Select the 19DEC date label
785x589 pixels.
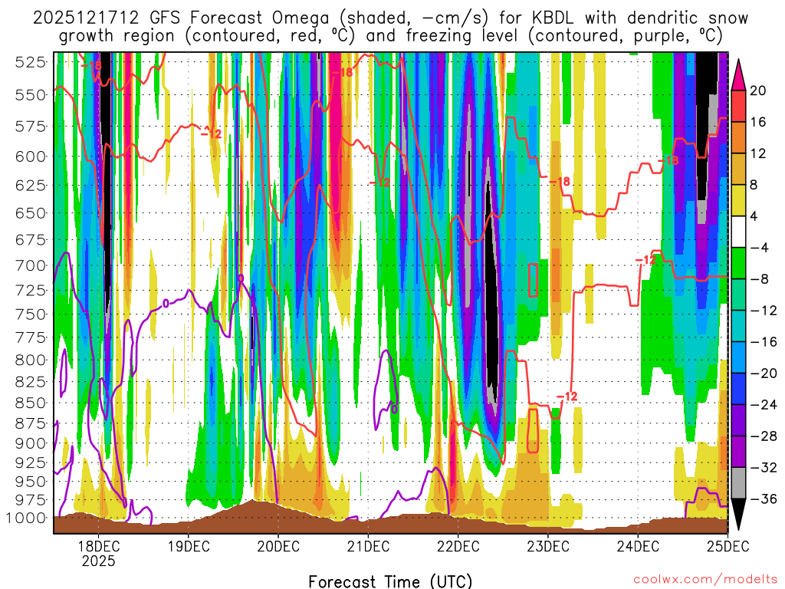click(189, 546)
